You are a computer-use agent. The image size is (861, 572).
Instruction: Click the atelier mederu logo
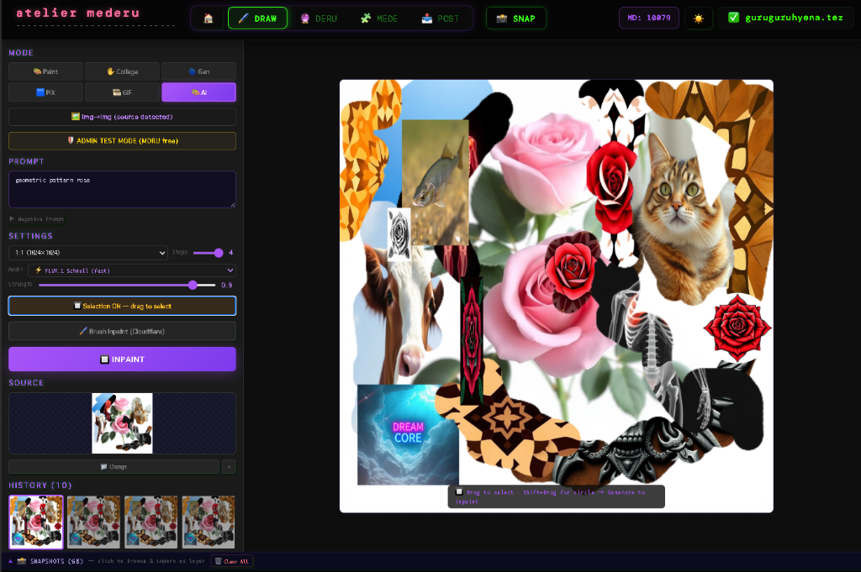78,13
